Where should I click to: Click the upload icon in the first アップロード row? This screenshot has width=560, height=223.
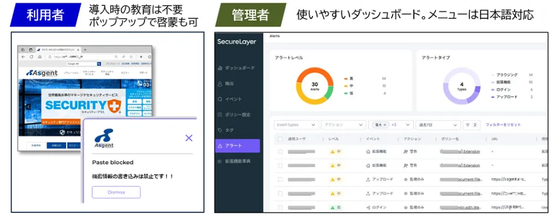coord(368,179)
